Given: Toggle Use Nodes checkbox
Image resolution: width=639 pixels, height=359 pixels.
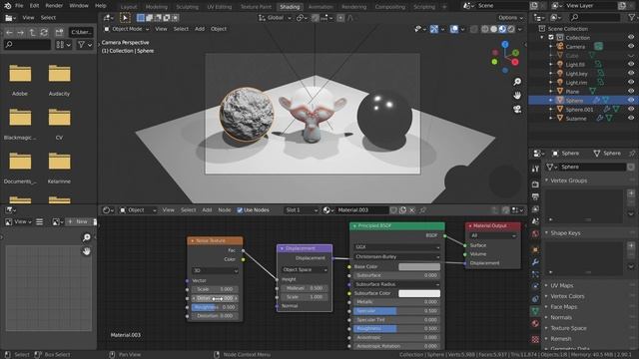Looking at the screenshot, I should tap(240, 210).
